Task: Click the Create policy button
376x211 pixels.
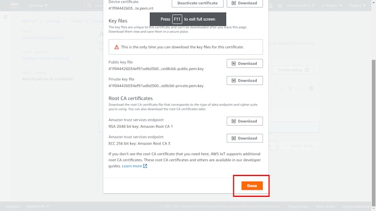Action: 293,70
